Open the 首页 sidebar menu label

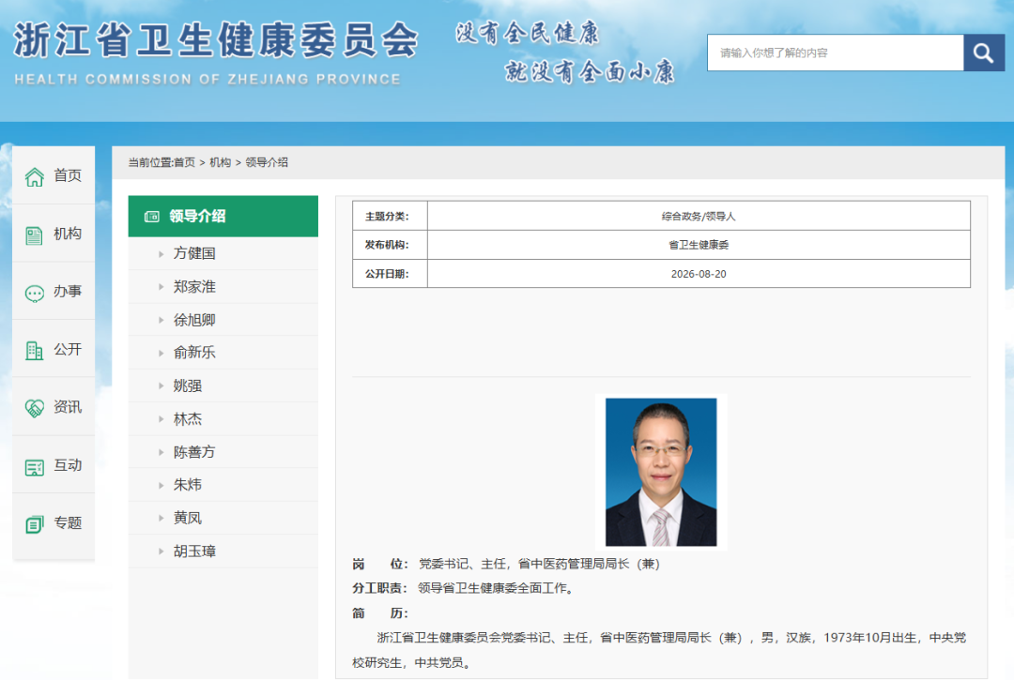pyautogui.click(x=68, y=175)
